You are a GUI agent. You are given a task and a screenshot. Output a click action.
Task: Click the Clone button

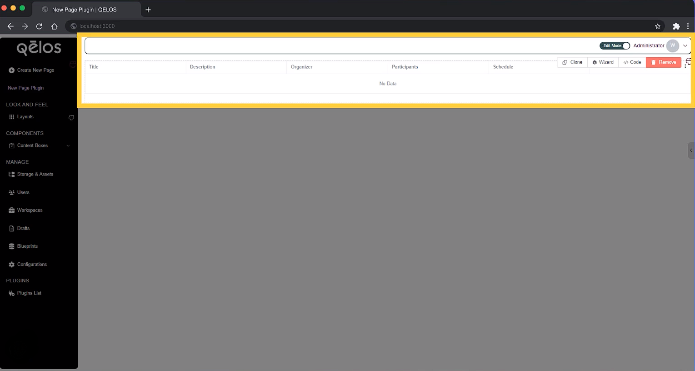572,62
